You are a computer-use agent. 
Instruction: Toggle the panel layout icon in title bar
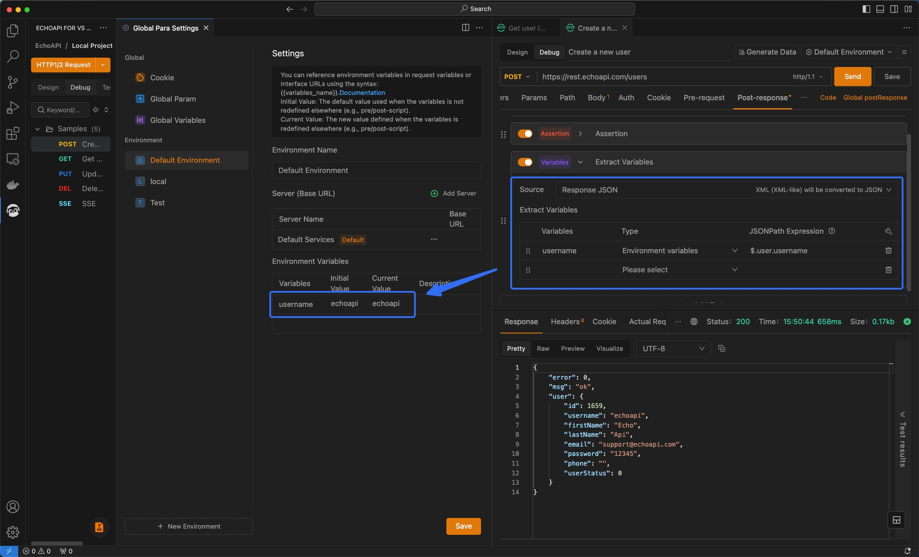[x=880, y=9]
